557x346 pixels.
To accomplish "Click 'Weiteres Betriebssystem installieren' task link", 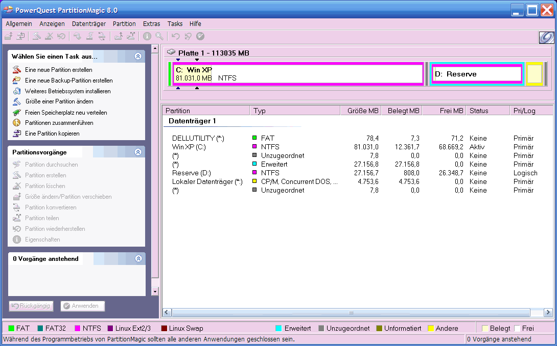I will tap(68, 91).
